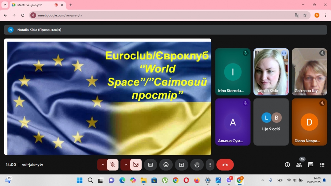331x186 pixels.
Task: Raise hand in the meeting
Action: tap(197, 165)
